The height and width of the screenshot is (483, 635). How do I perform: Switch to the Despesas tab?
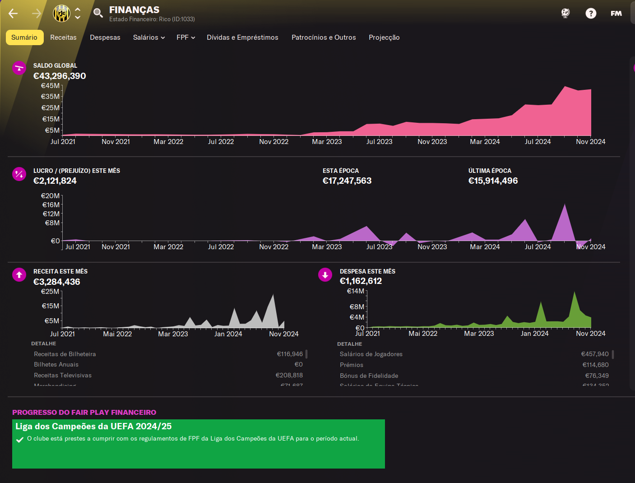click(105, 37)
